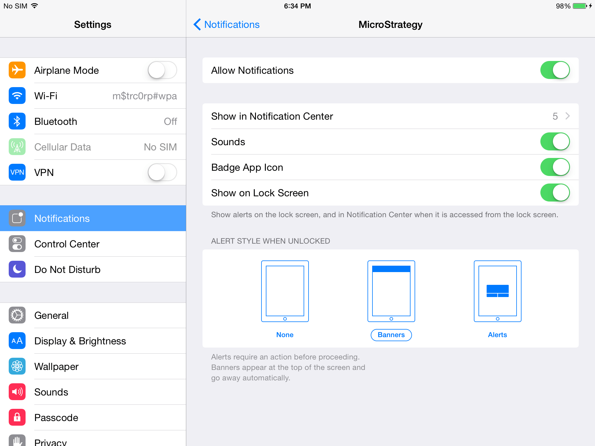Open the Do Not Disturb settings row
The image size is (595, 446).
[x=93, y=269]
